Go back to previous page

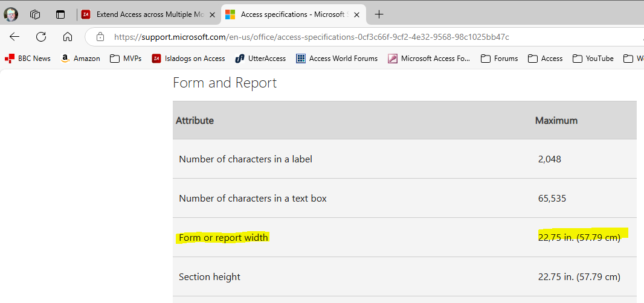pyautogui.click(x=14, y=37)
